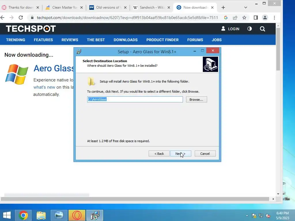Click the browser forward arrow

12,18
